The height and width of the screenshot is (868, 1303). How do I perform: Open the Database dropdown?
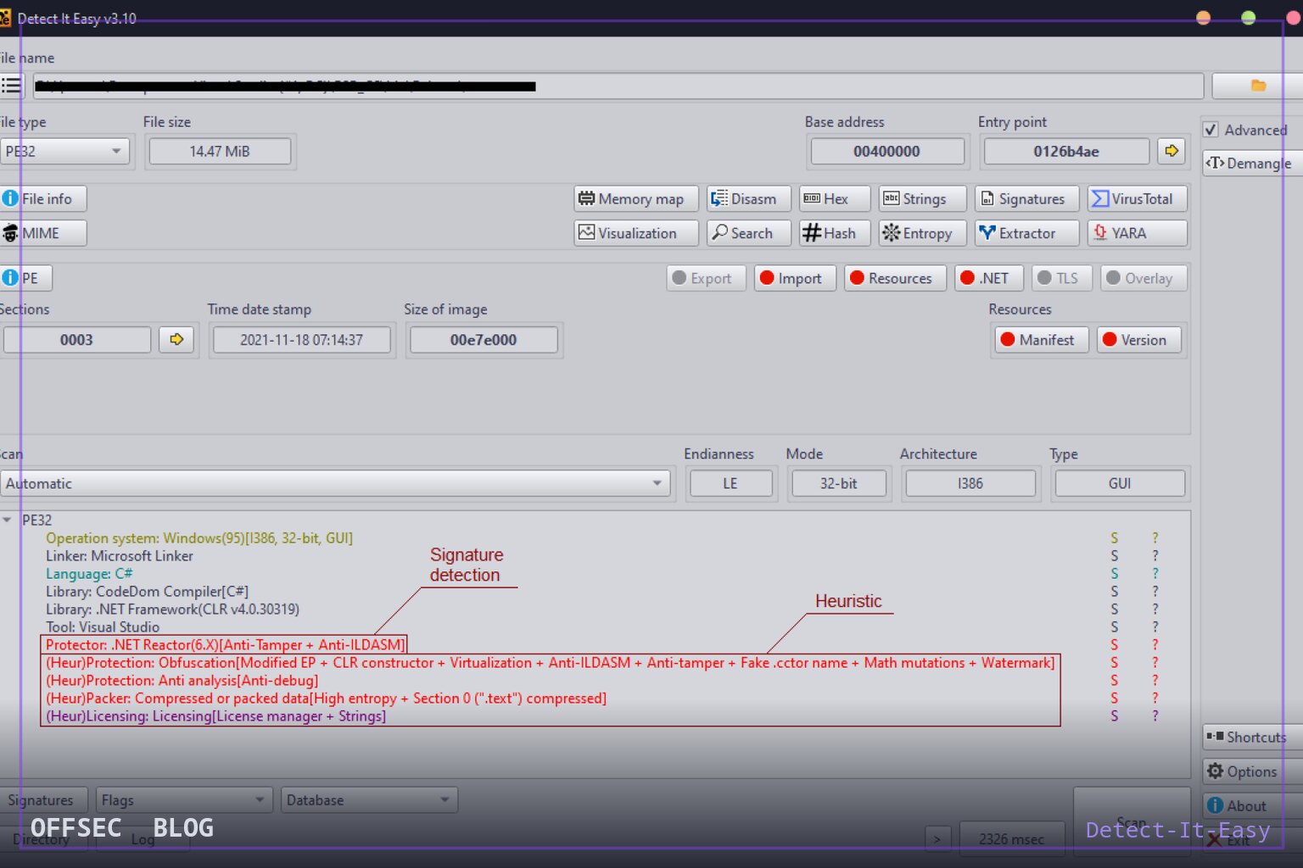[369, 800]
